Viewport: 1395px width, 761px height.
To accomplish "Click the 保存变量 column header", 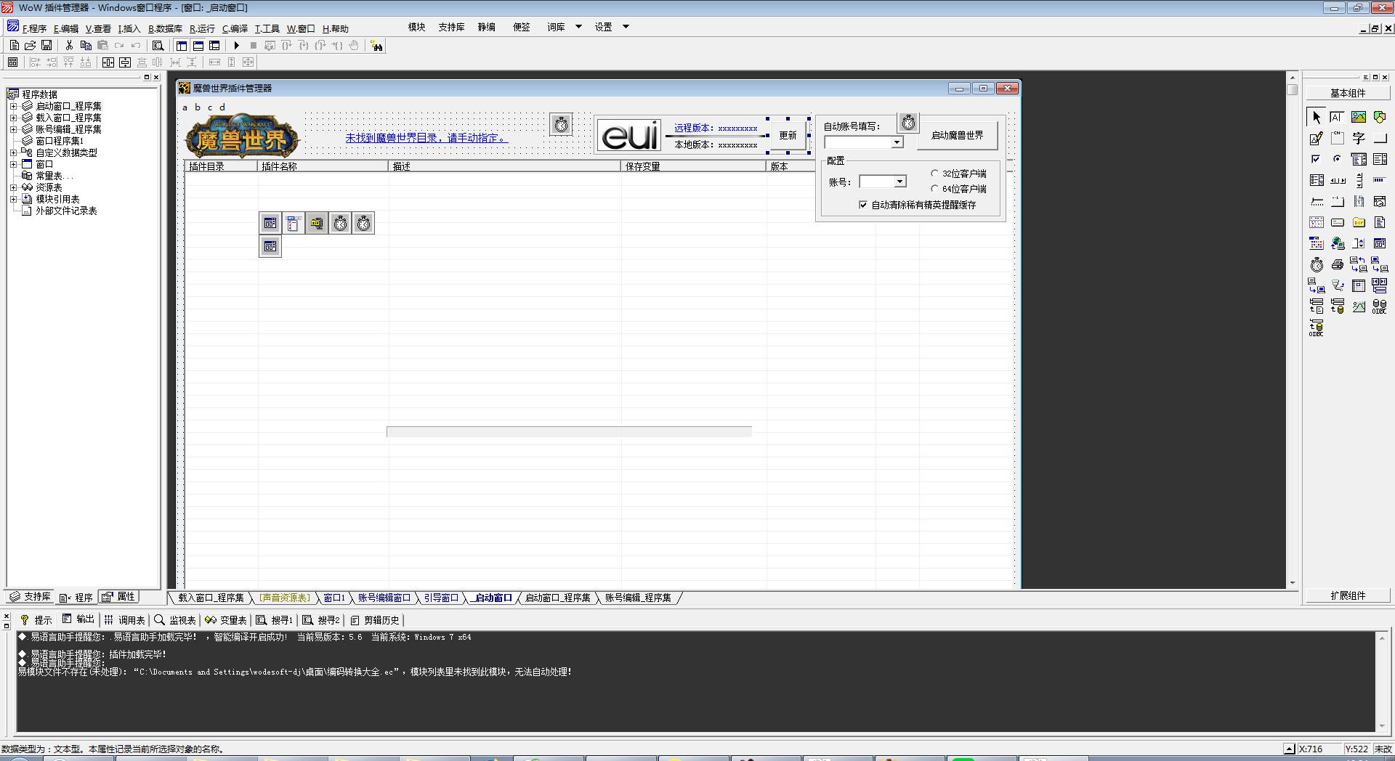I will (693, 166).
